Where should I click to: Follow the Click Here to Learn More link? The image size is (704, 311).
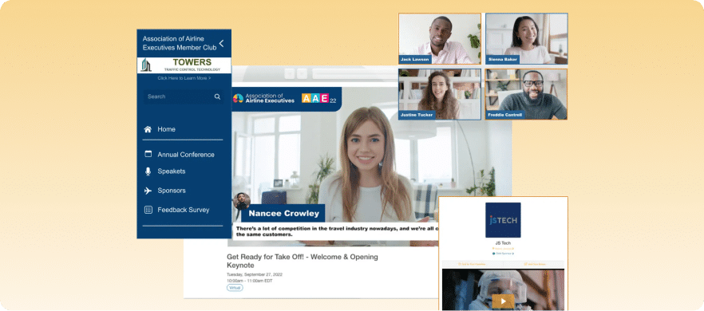coord(184,78)
